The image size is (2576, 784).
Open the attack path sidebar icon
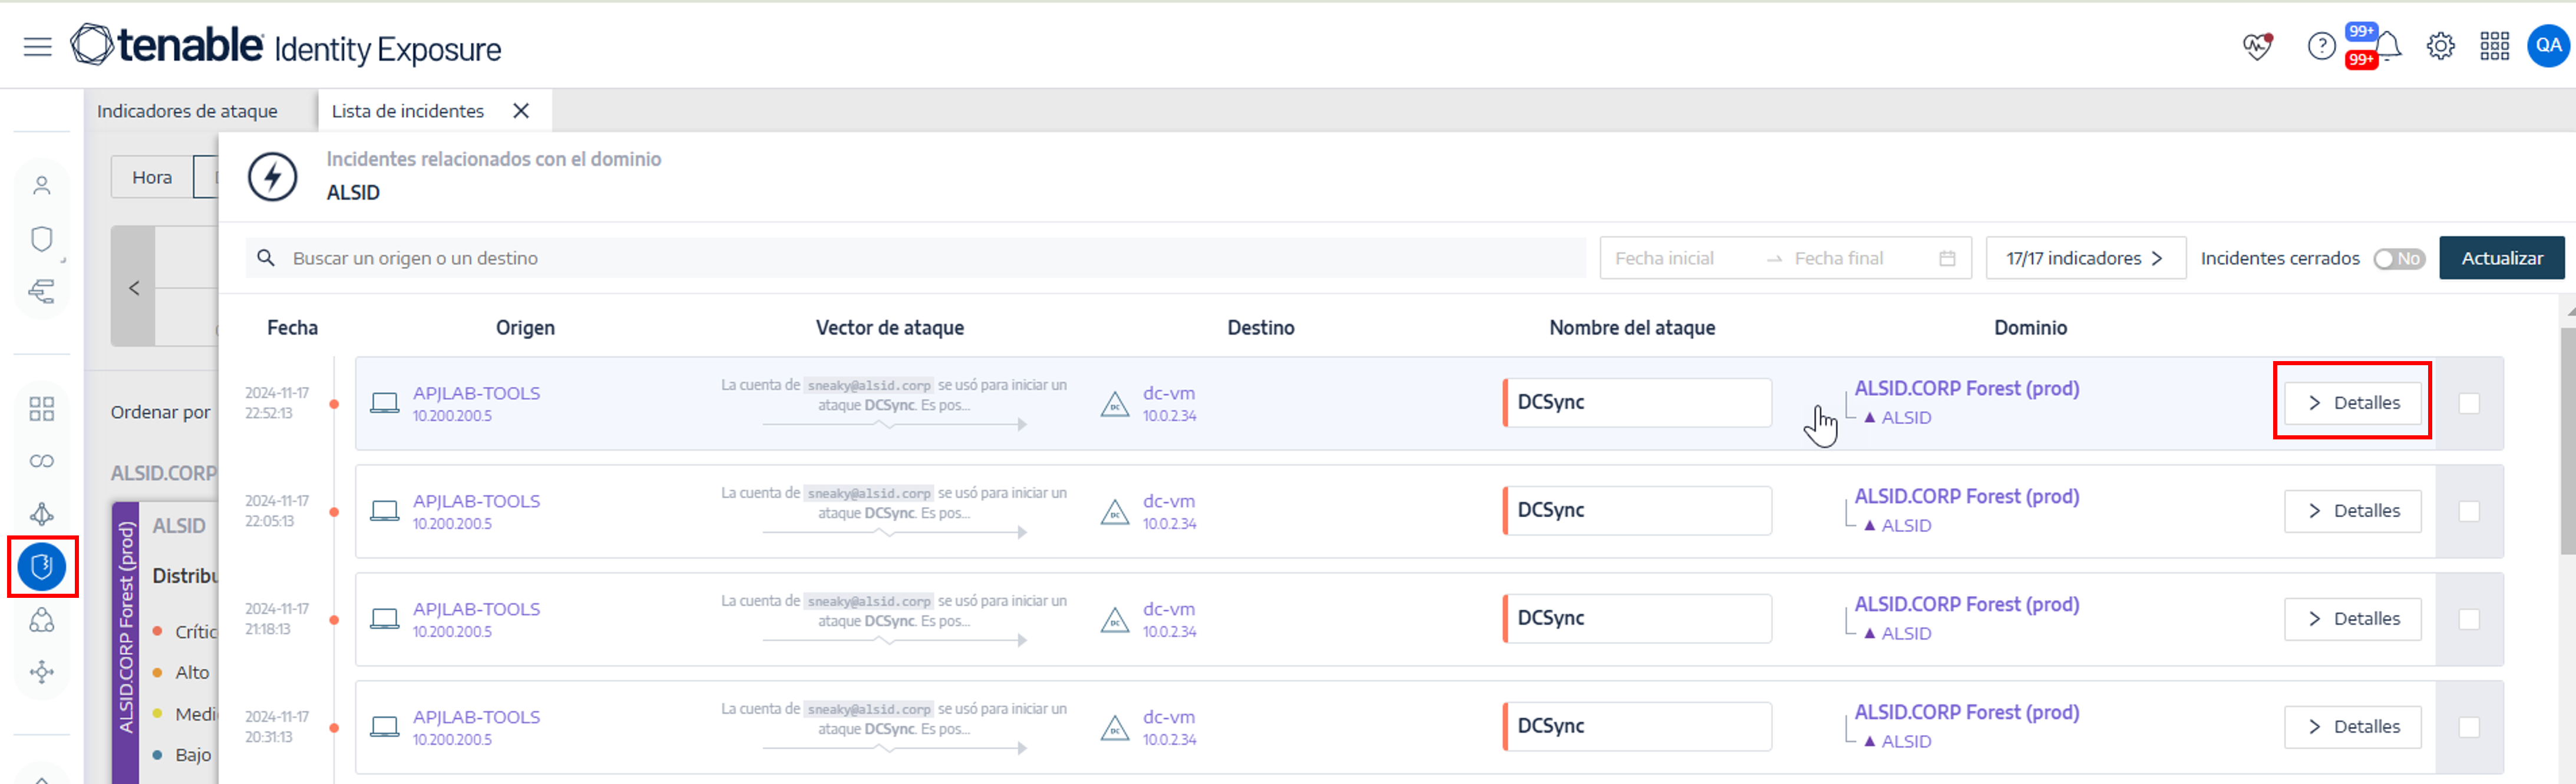41,620
